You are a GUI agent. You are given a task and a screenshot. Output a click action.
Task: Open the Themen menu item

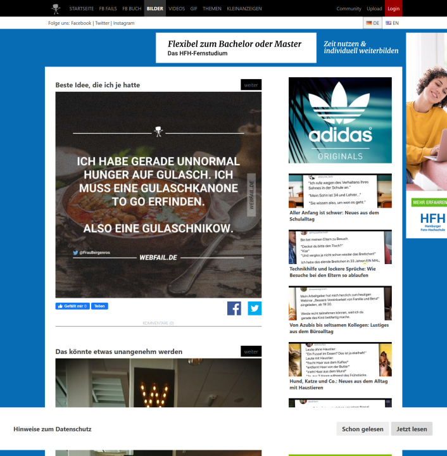pyautogui.click(x=212, y=9)
